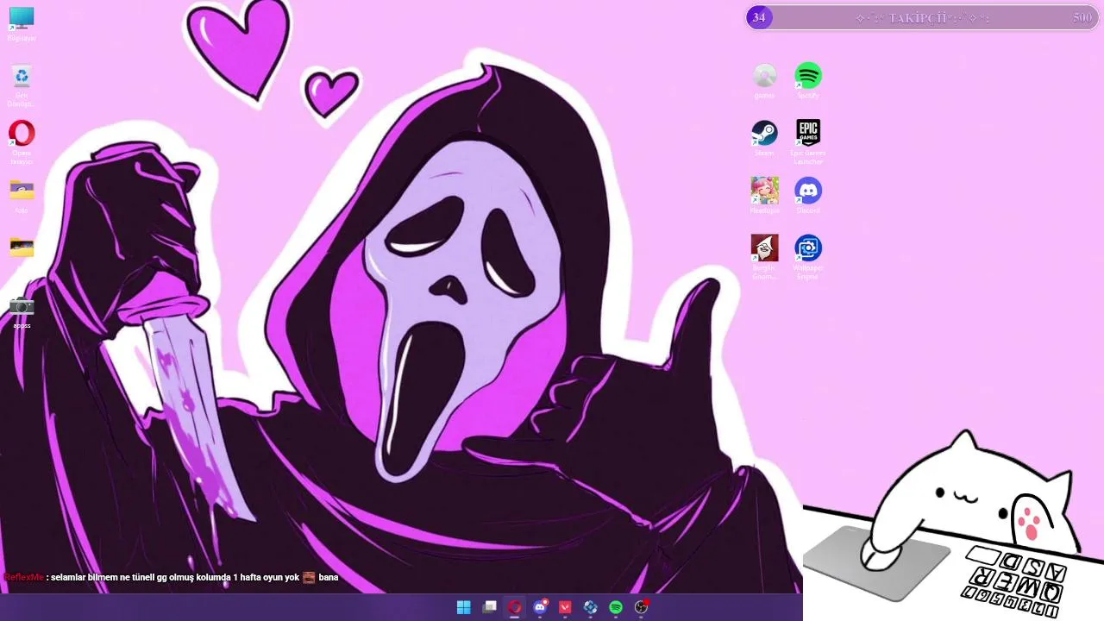Open Discord from the taskbar
Viewport: 1104px width, 621px height.
(540, 607)
